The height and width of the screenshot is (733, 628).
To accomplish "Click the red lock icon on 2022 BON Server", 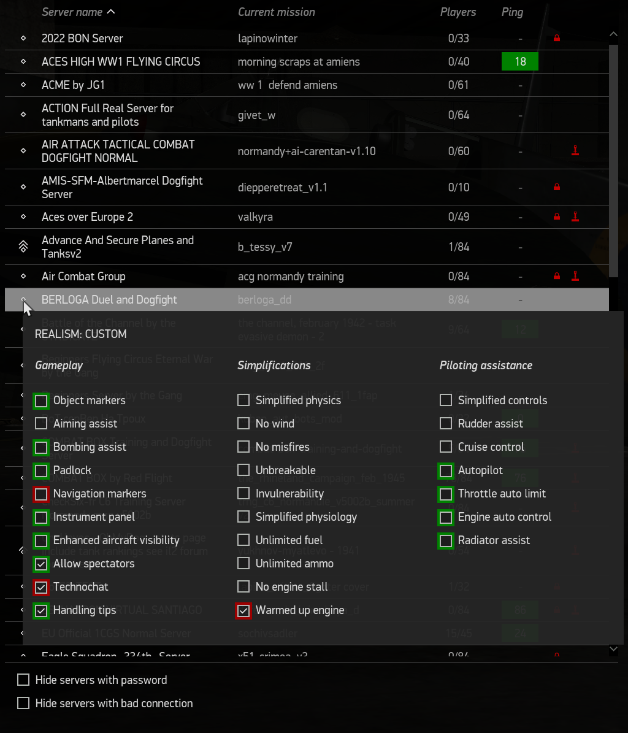I will click(557, 38).
